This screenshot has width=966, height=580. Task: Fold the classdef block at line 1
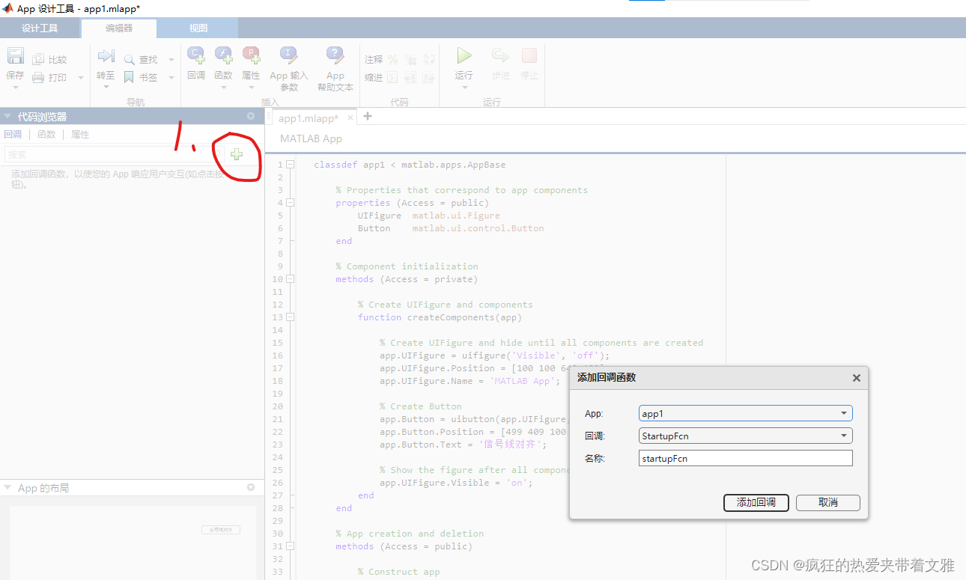tap(291, 165)
